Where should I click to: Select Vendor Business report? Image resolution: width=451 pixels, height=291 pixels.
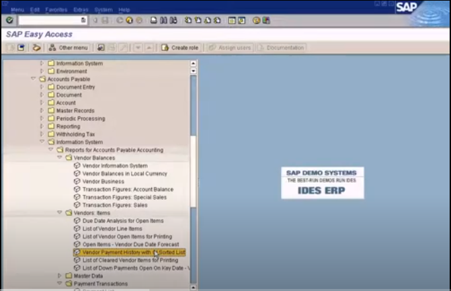point(104,181)
